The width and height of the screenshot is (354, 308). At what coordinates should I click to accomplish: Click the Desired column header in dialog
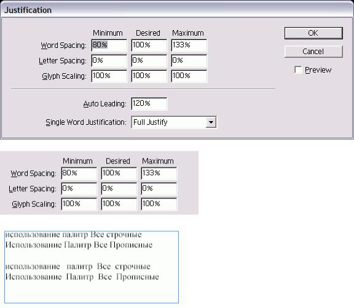148,33
